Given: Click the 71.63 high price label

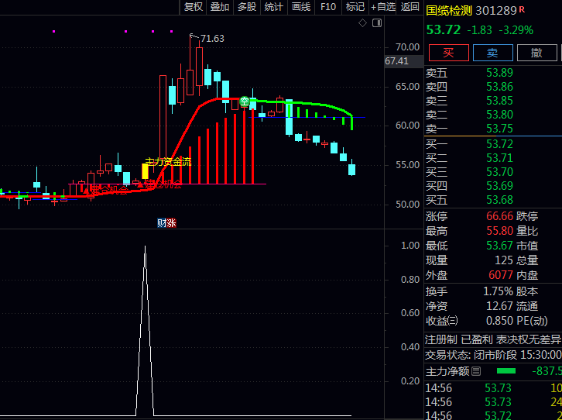Looking at the screenshot, I should click(x=212, y=39).
